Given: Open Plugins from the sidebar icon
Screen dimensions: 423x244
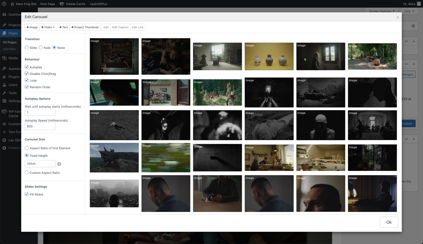Looking at the screenshot, I should 5,77.
